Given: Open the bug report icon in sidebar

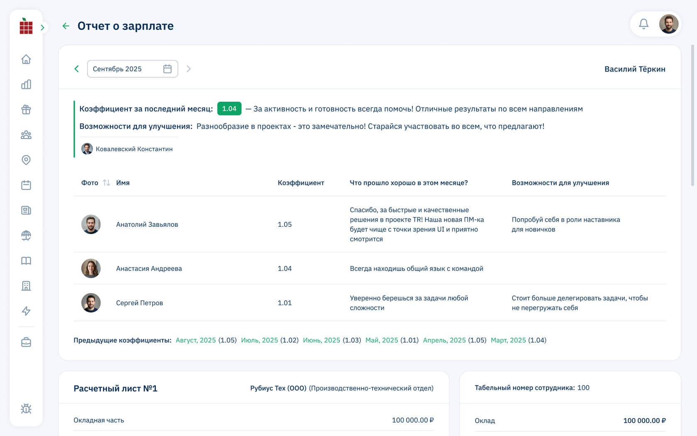Looking at the screenshot, I should (x=26, y=409).
